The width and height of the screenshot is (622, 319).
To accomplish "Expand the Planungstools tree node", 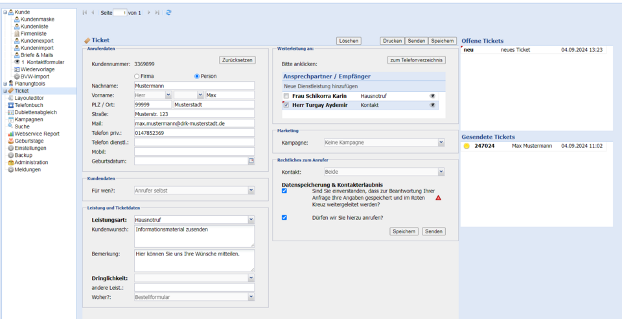I will click(x=5, y=84).
